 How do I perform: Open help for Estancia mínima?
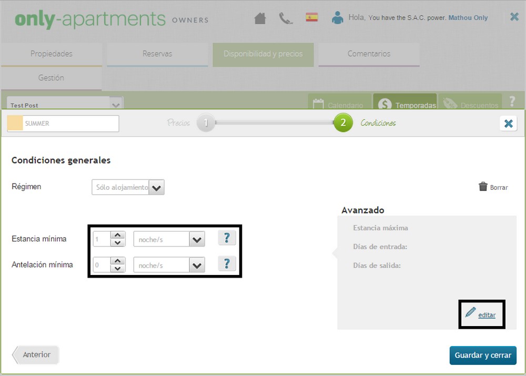(x=227, y=238)
